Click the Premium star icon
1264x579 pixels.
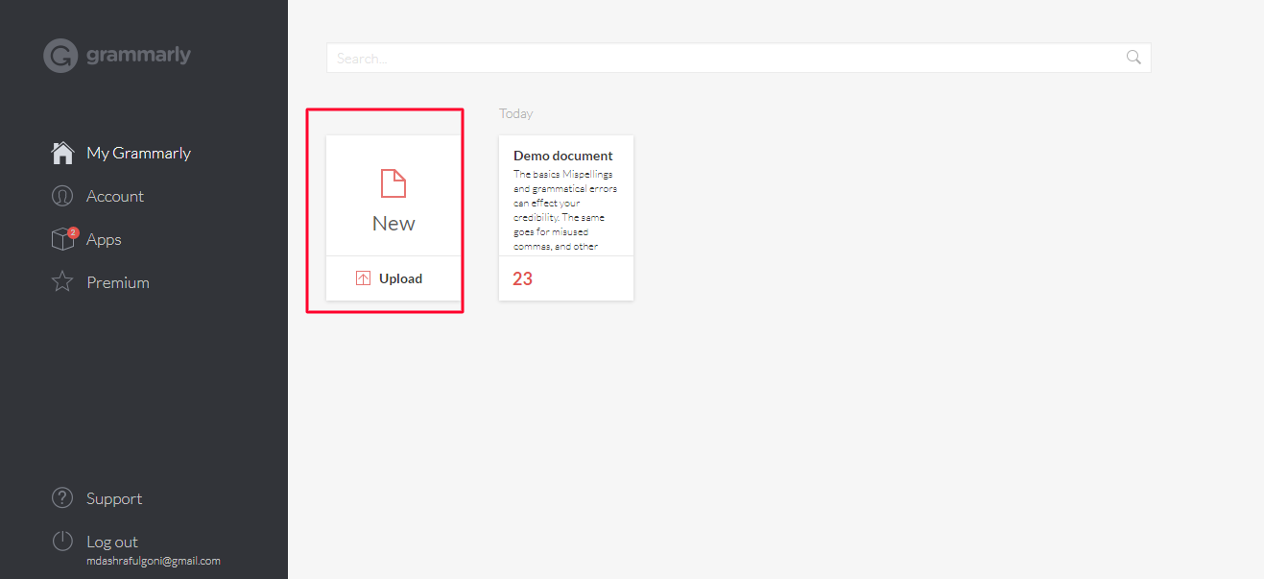[62, 282]
